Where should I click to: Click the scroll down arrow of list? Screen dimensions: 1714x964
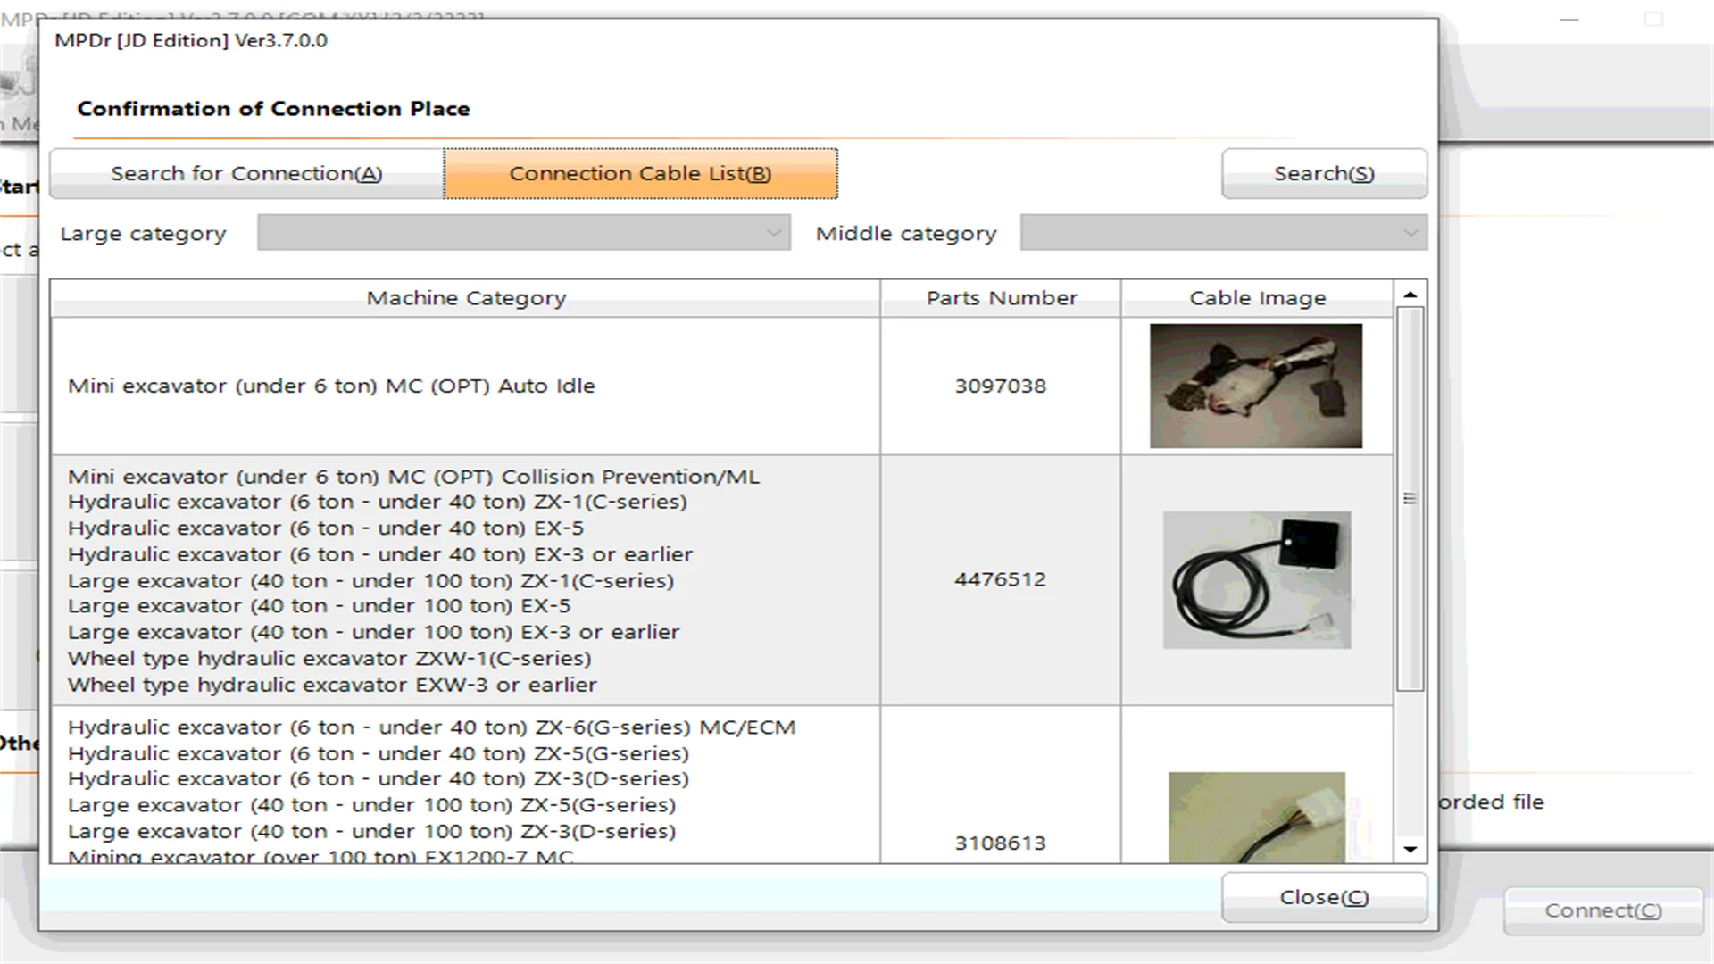pyautogui.click(x=1410, y=849)
